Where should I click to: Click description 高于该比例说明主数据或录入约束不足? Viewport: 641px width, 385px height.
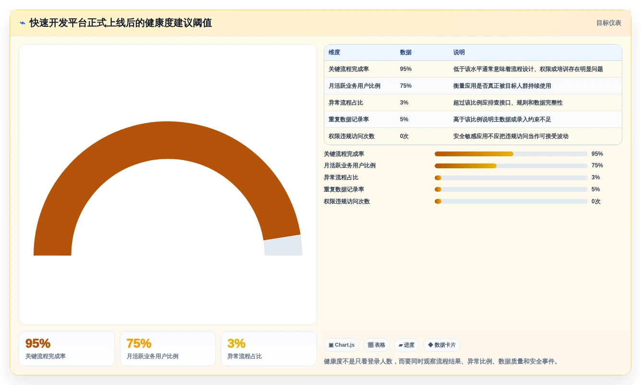[x=502, y=119]
